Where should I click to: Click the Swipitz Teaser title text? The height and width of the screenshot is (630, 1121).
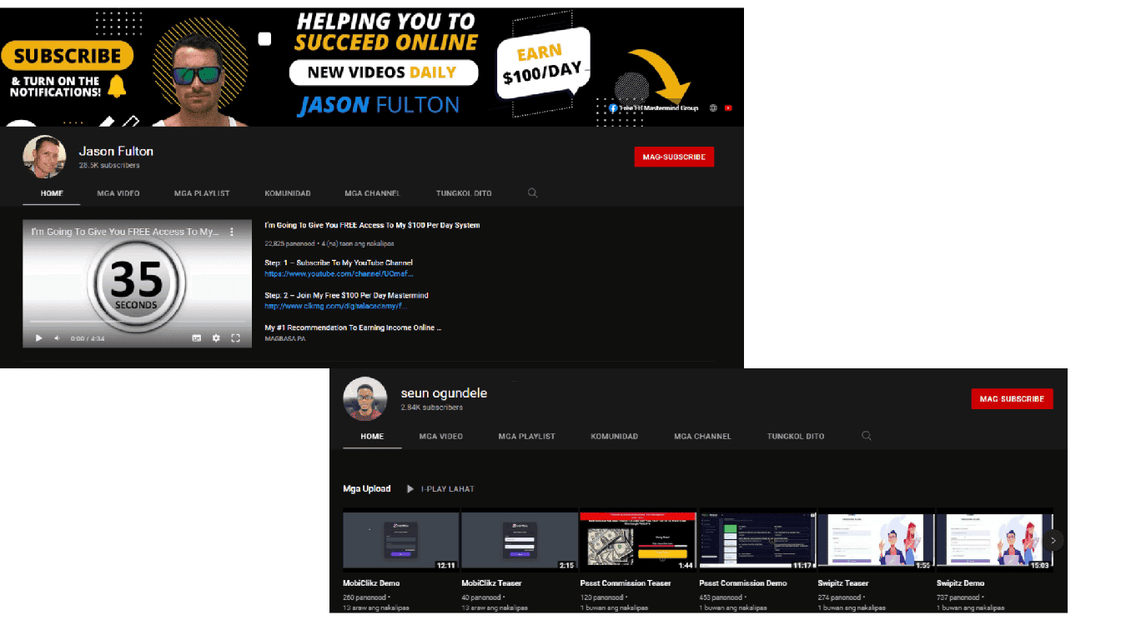843,583
